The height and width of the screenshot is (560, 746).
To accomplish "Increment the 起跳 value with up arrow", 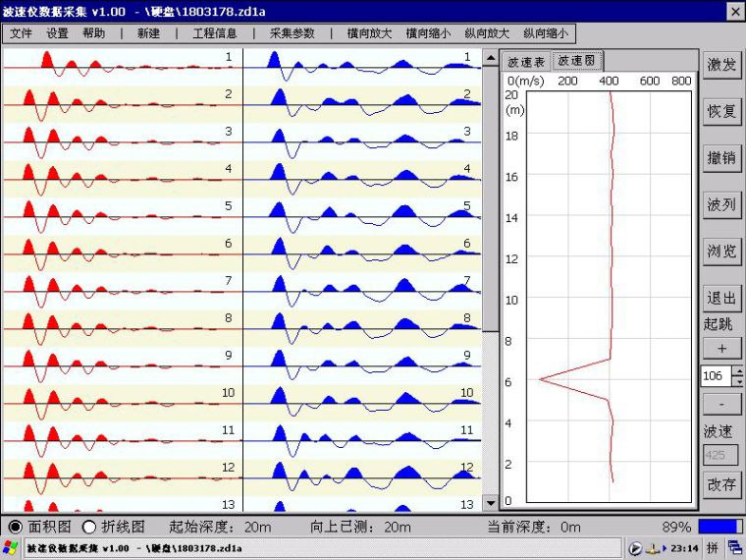I will (x=738, y=370).
